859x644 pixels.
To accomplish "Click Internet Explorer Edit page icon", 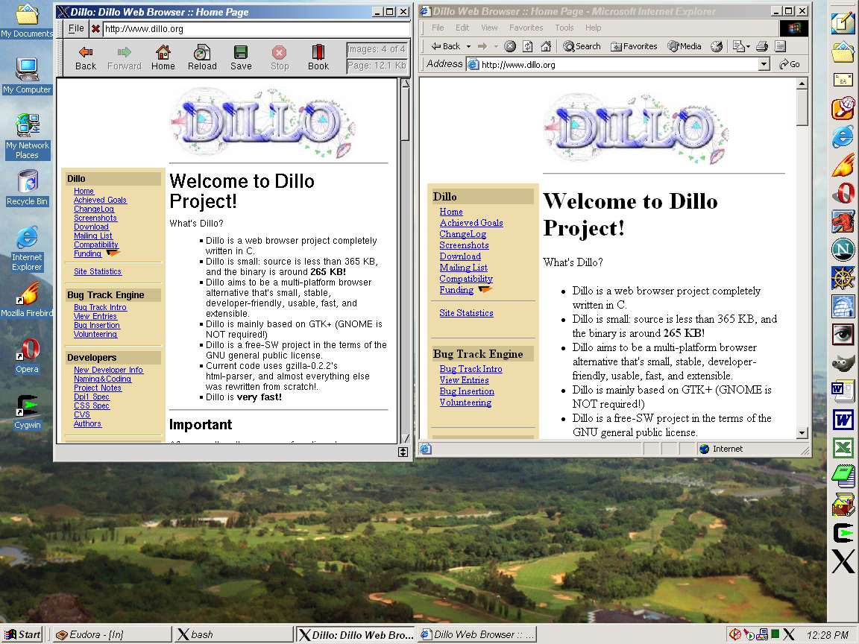I will pos(781,46).
